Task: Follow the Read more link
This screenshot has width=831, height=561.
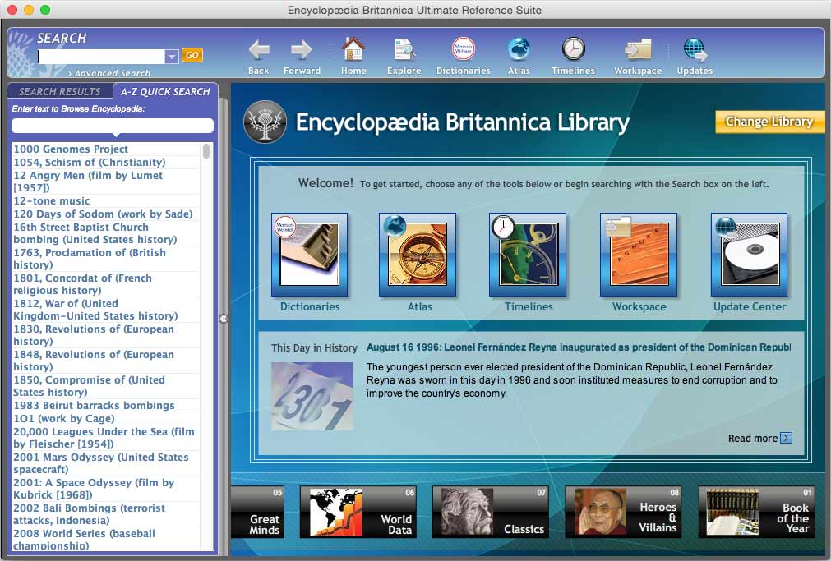Action: click(753, 438)
